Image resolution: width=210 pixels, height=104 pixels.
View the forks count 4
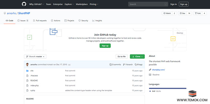click(x=204, y=13)
